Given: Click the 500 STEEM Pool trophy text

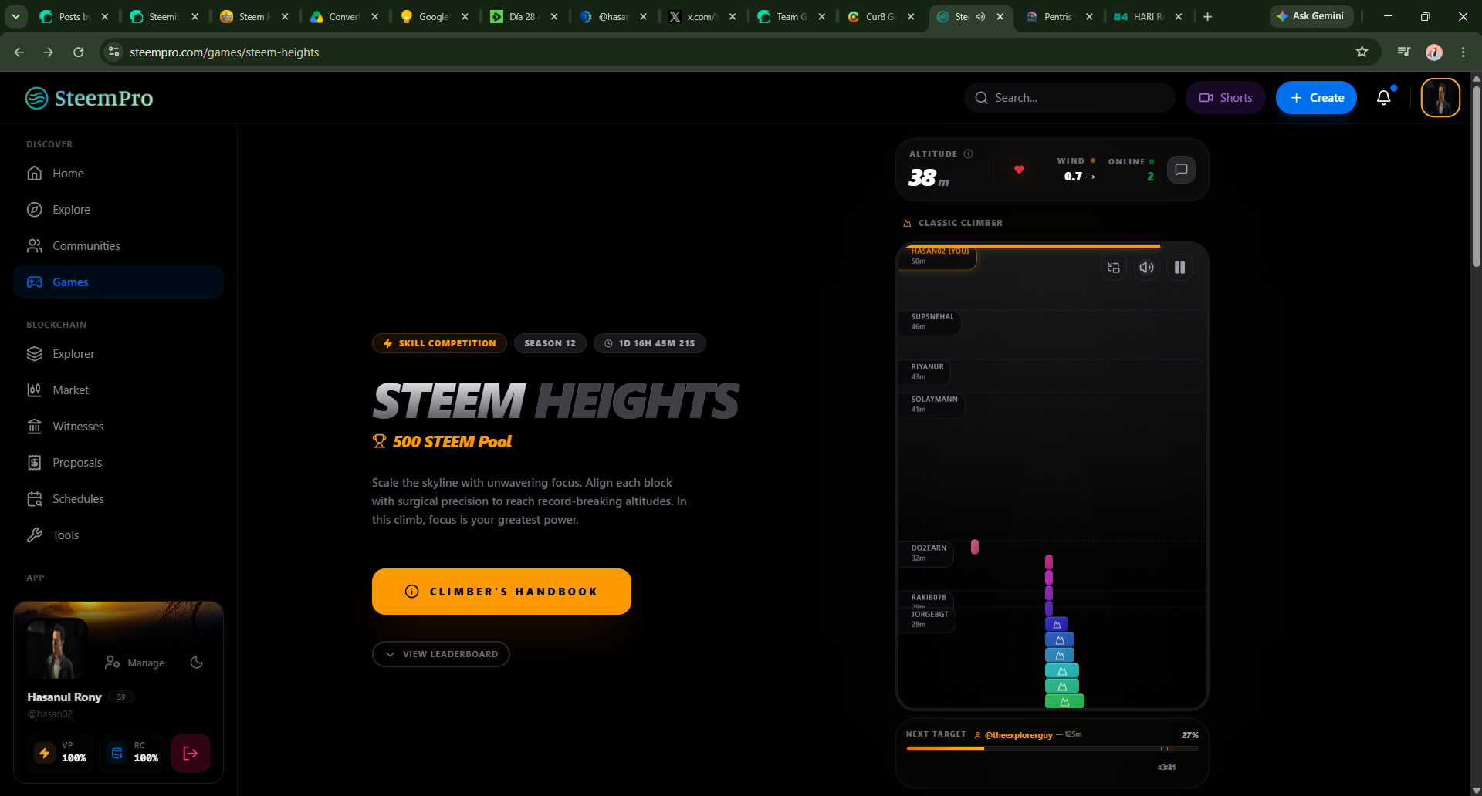Looking at the screenshot, I should 442,442.
